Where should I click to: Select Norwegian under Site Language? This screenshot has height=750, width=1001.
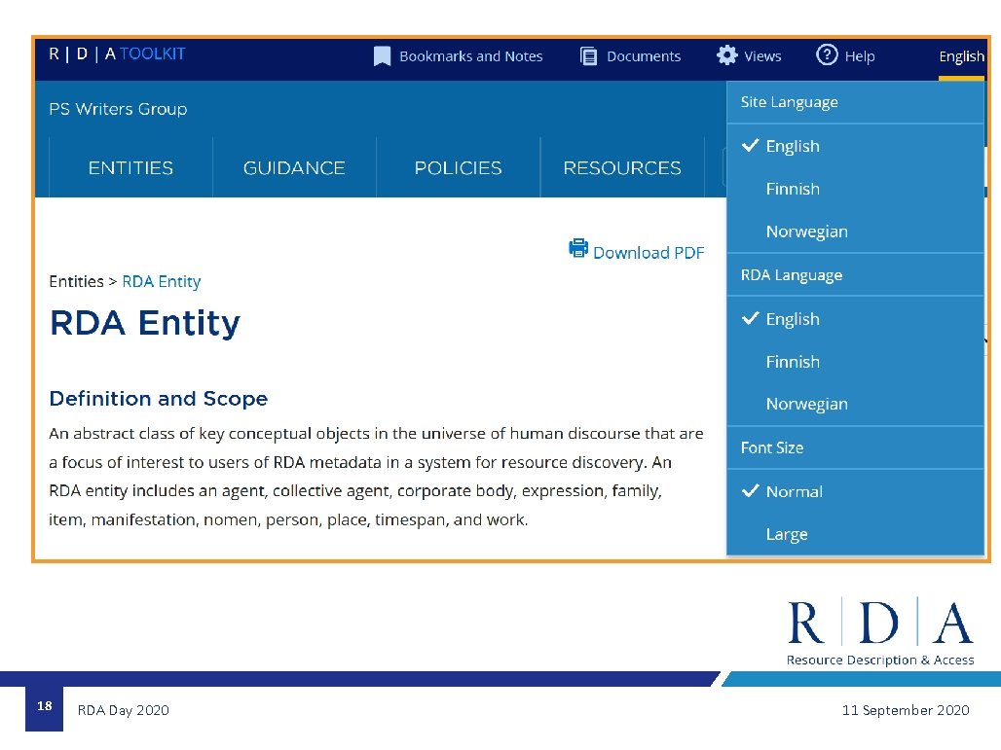856,232
